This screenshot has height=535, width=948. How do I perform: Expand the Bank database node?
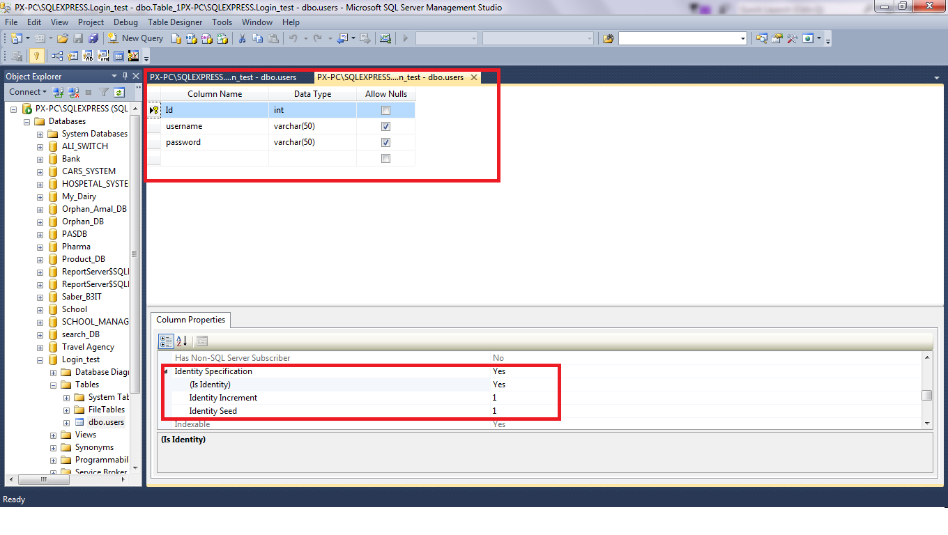[x=40, y=159]
